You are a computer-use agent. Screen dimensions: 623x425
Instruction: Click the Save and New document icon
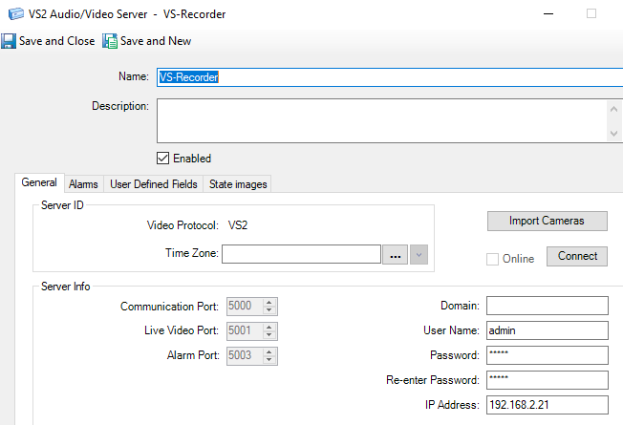[x=110, y=41]
